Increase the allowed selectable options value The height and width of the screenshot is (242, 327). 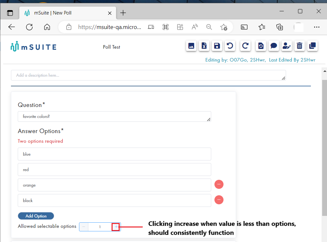pyautogui.click(x=116, y=227)
